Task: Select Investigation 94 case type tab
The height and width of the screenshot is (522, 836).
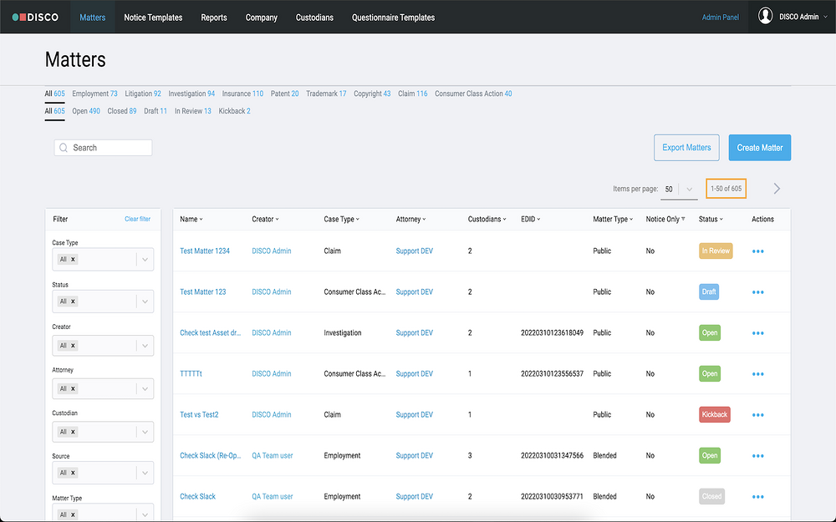Action: click(191, 94)
